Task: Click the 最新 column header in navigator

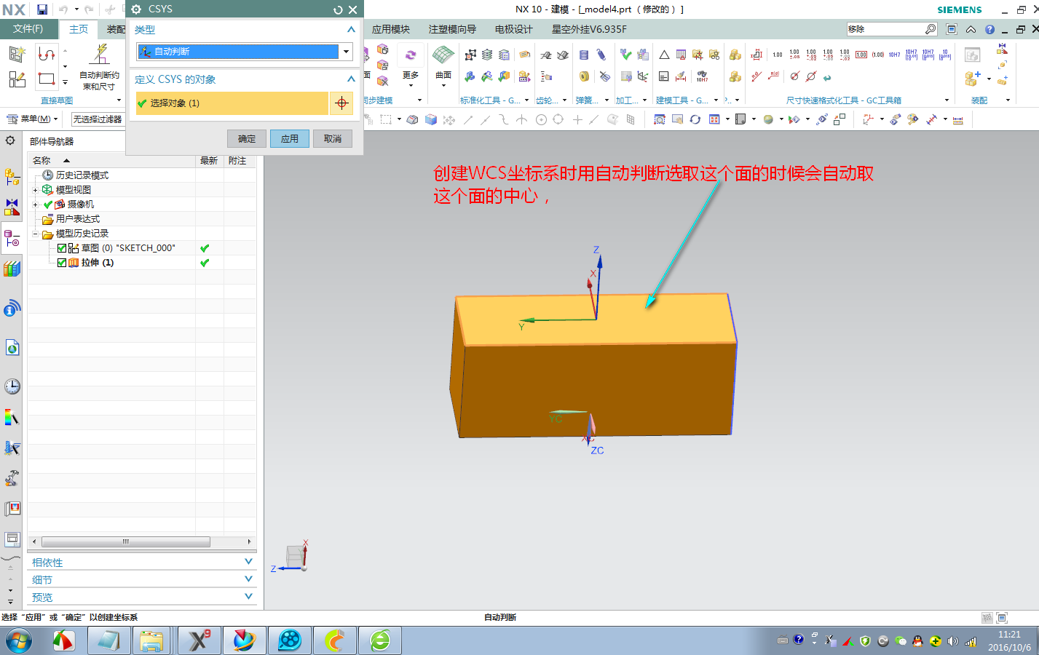Action: coord(209,160)
